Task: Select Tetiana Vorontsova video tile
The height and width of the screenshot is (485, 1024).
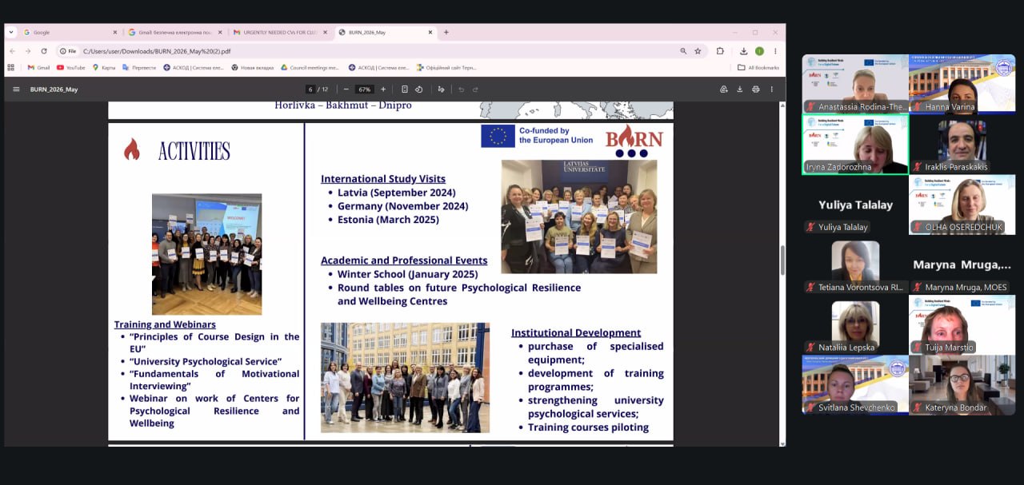Action: pyautogui.click(x=855, y=265)
